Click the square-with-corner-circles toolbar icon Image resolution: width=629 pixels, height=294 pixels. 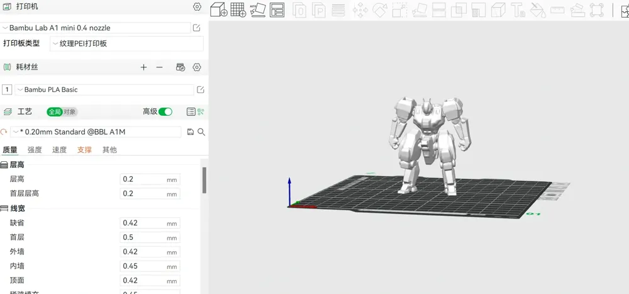tap(597, 10)
